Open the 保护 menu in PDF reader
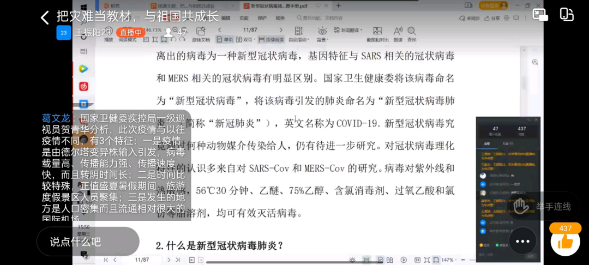Image resolution: width=589 pixels, height=265 pixels. [262, 18]
